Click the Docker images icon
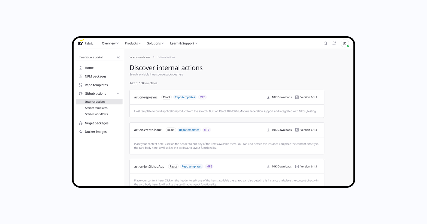 click(81, 132)
